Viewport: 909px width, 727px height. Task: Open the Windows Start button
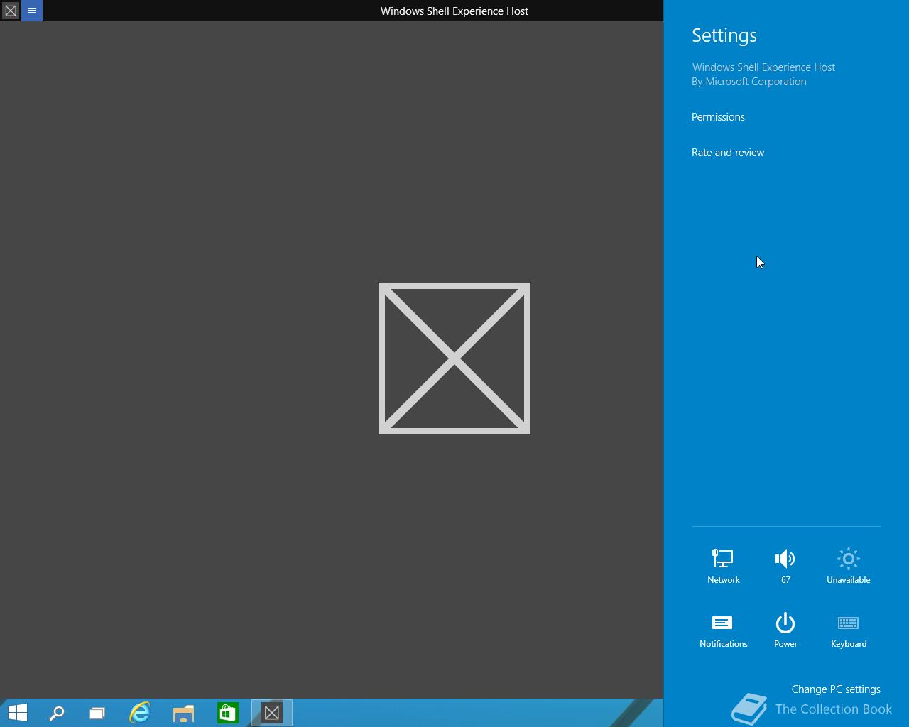coord(17,713)
